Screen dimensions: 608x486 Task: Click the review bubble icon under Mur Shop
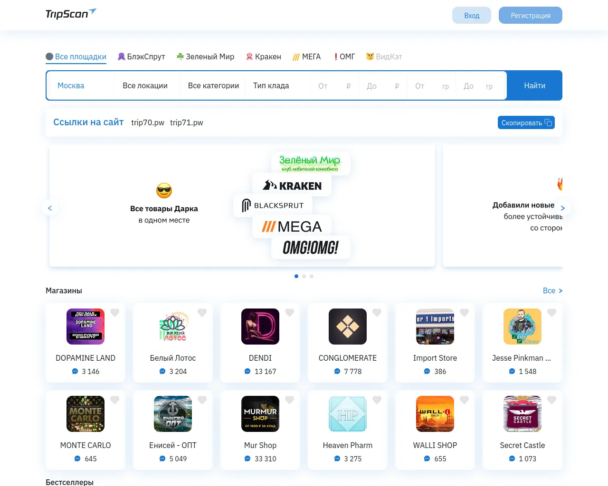247,458
